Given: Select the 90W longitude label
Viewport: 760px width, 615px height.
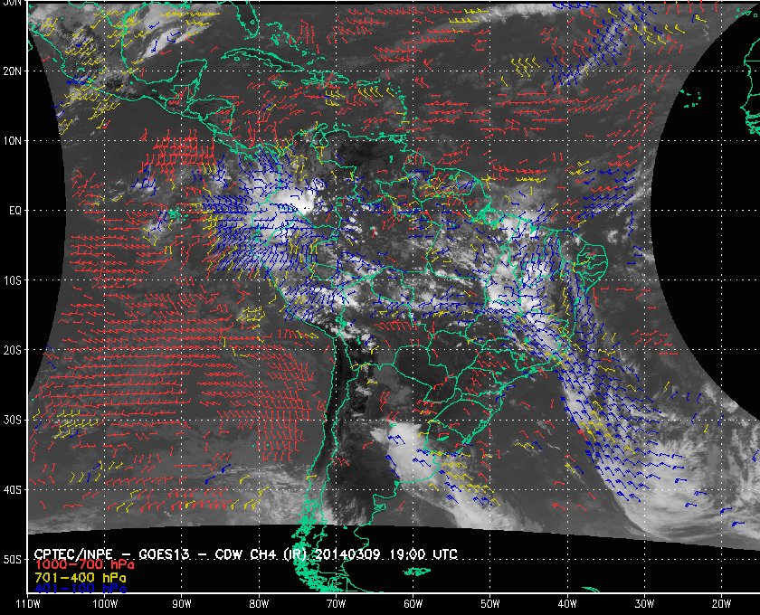Looking at the screenshot, I should (182, 603).
